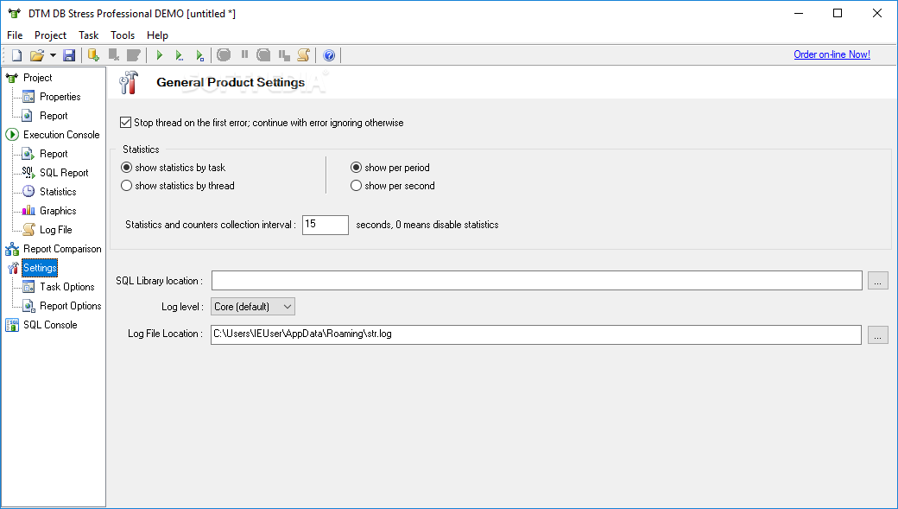Open Report under the Project node

tap(54, 115)
